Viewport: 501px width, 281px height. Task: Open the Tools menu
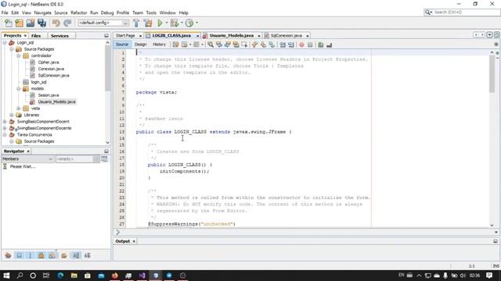click(x=151, y=12)
